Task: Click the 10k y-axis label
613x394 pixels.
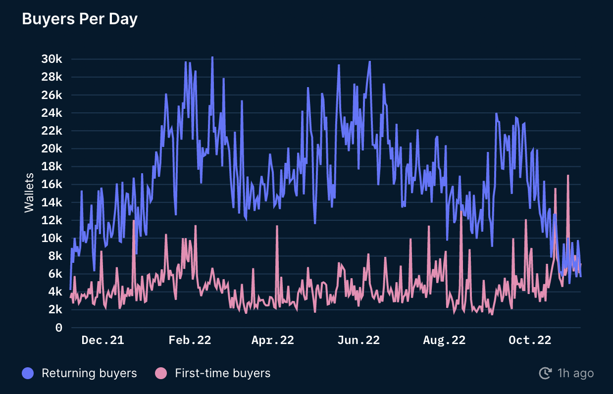Action: click(x=52, y=238)
